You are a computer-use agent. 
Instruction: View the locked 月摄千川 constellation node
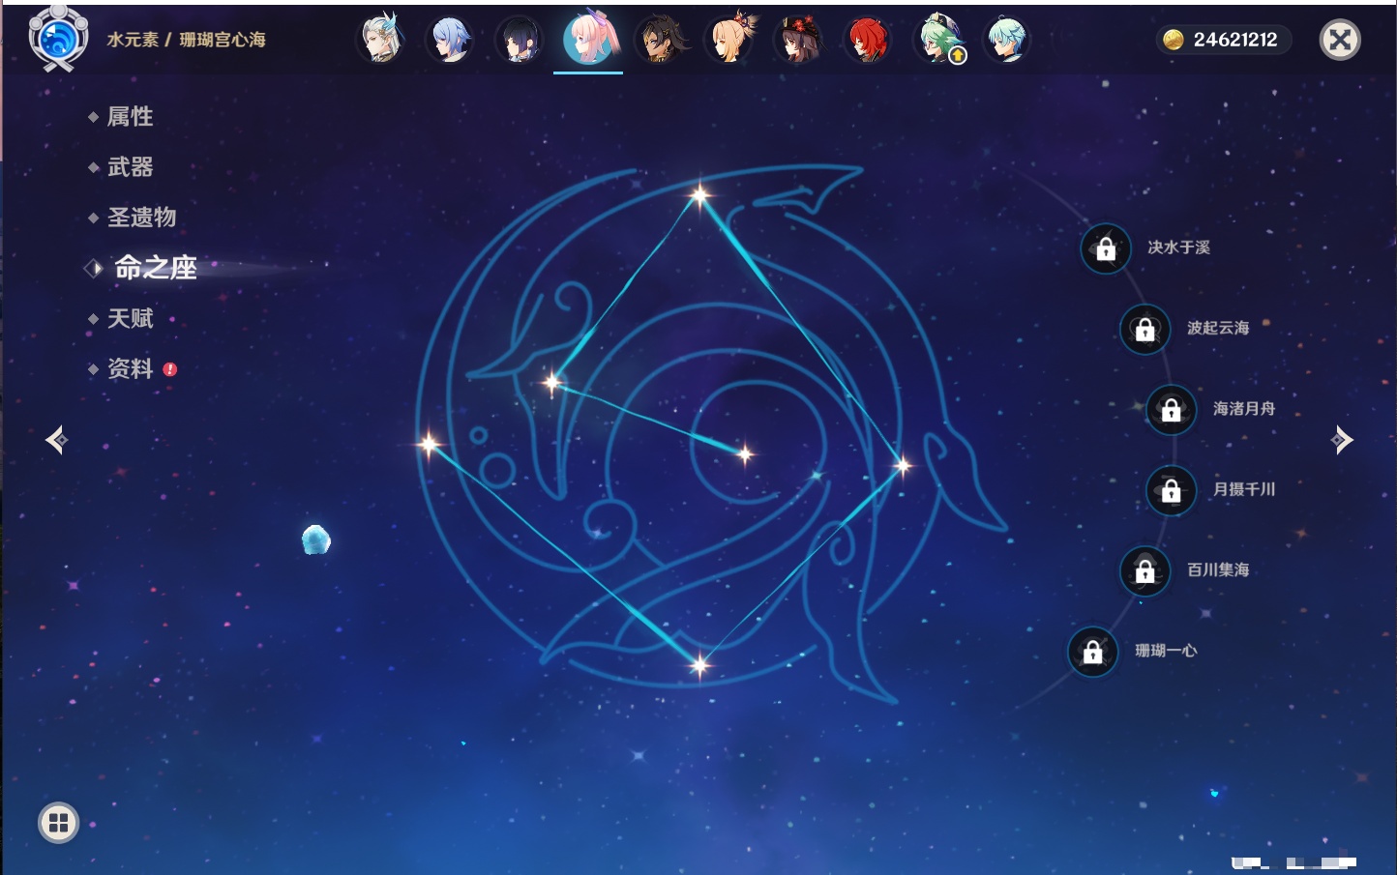click(1171, 490)
